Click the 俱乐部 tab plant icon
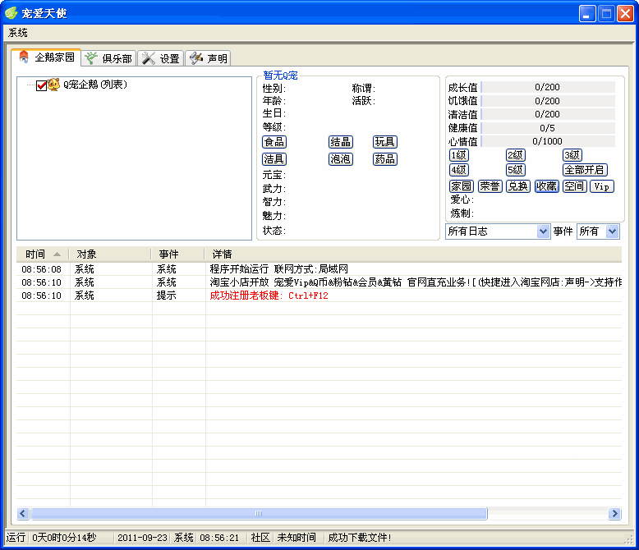Image resolution: width=639 pixels, height=550 pixels. tap(90, 58)
